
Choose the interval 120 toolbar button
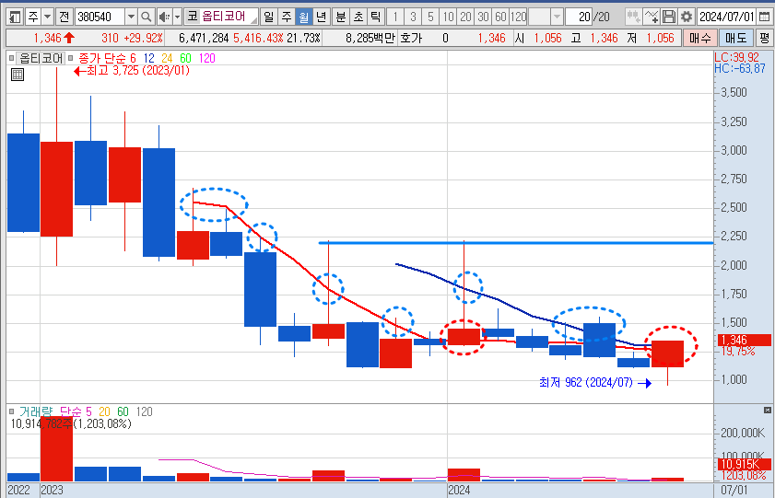coord(518,17)
